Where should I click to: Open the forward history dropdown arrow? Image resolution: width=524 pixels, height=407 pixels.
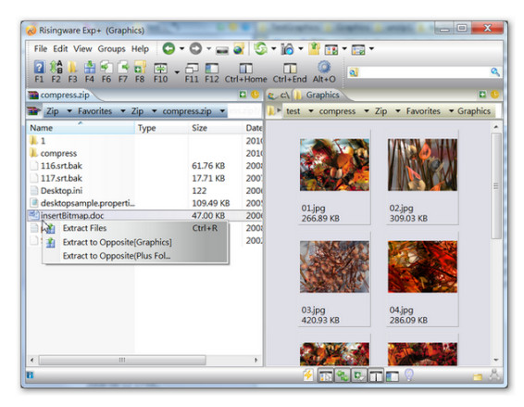(208, 49)
